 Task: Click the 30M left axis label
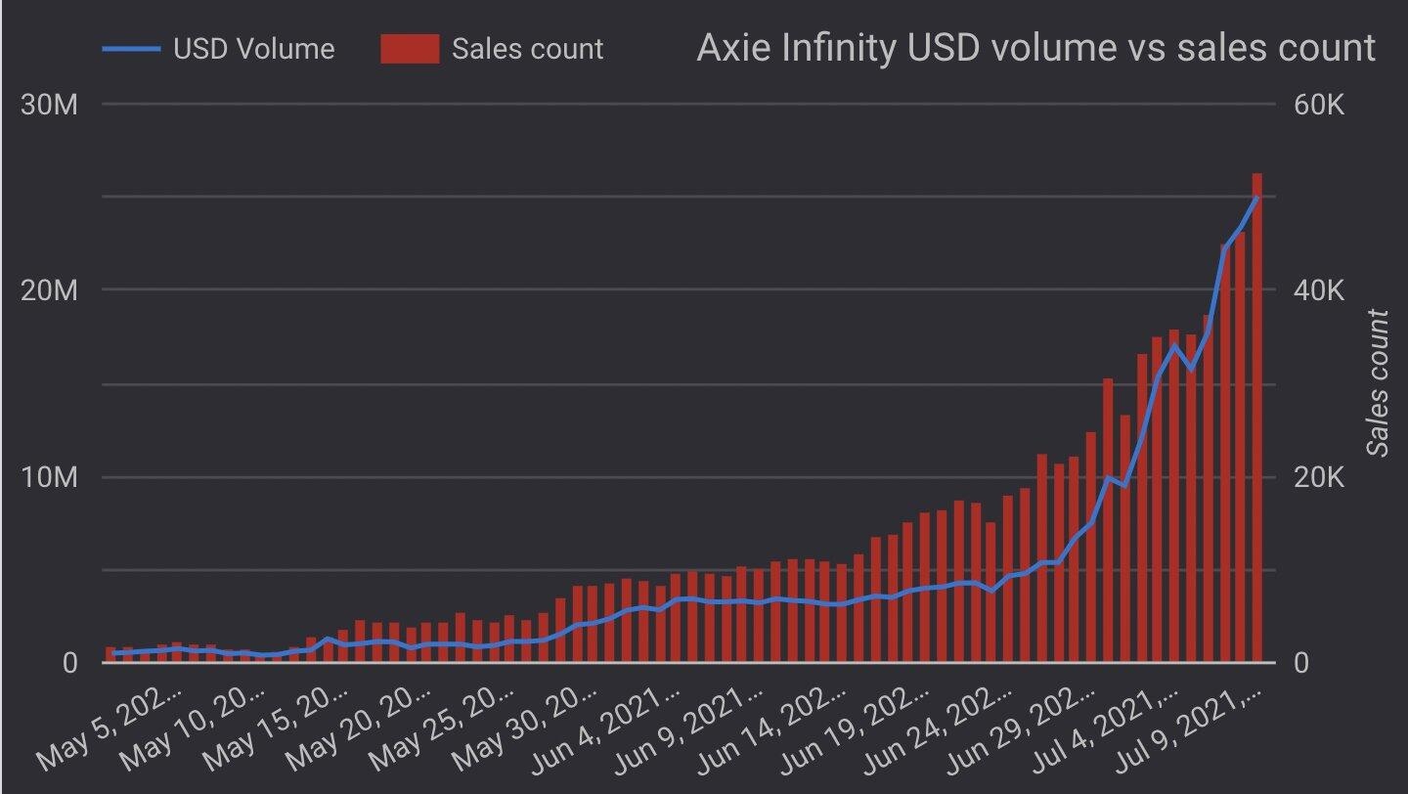(49, 105)
